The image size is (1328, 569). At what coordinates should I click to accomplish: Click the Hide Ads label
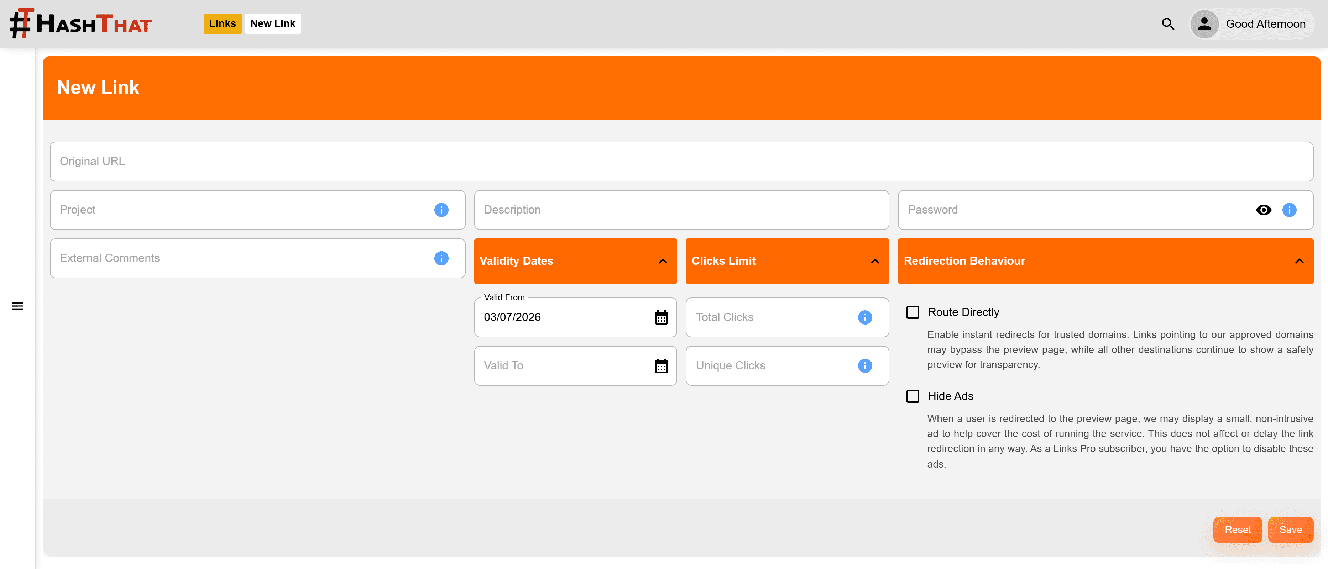tap(951, 396)
